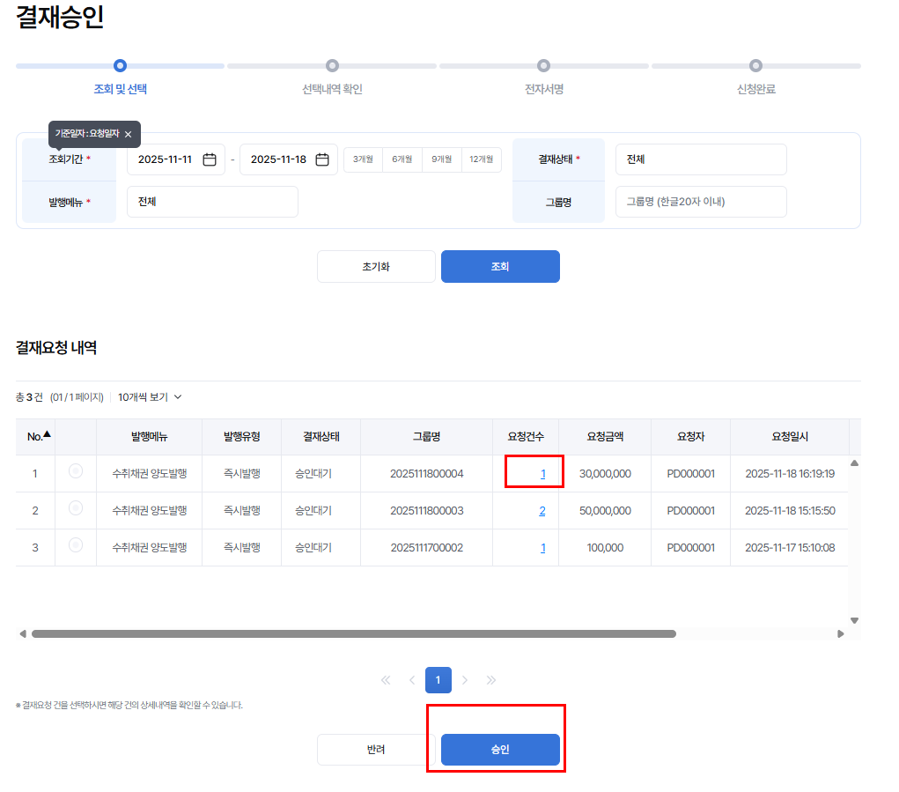Select the 9개월 period shortcut
899x792 pixels.
(x=441, y=159)
